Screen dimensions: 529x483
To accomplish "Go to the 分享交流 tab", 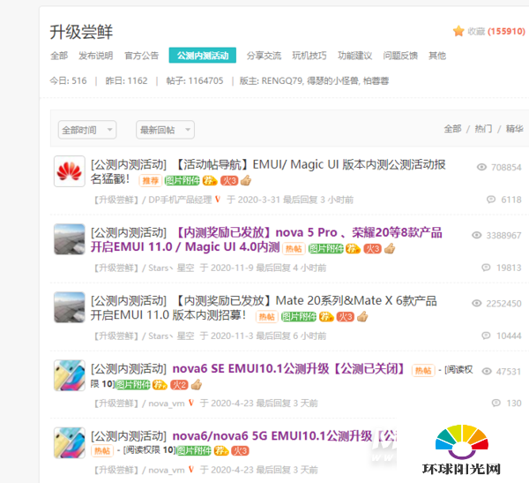I will (264, 56).
